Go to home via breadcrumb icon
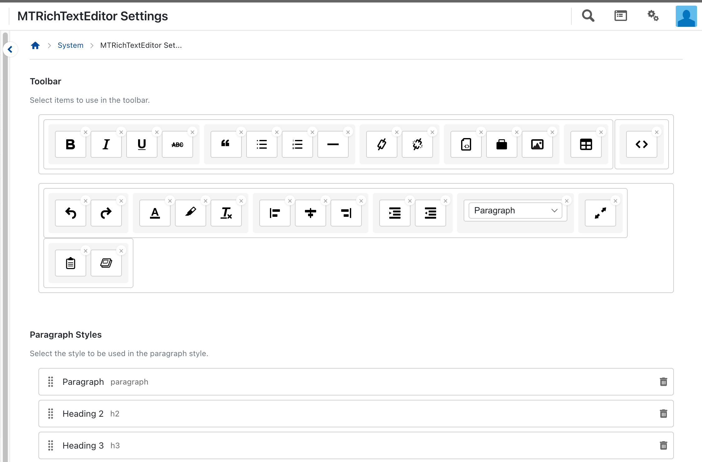The height and width of the screenshot is (462, 702). (35, 46)
